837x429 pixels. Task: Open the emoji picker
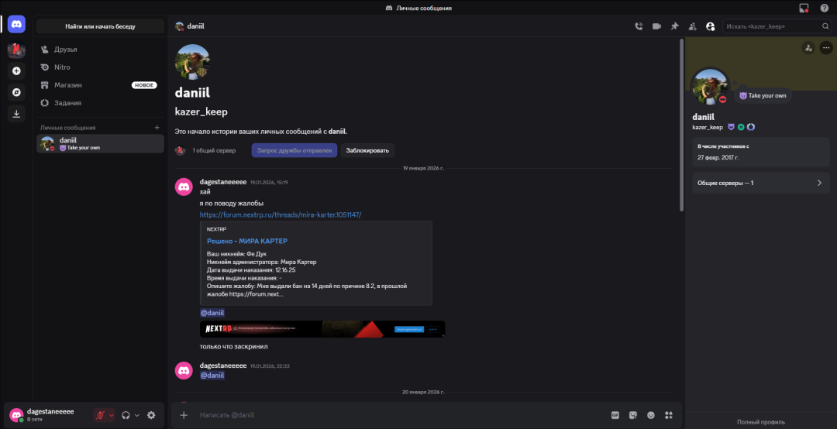click(651, 415)
